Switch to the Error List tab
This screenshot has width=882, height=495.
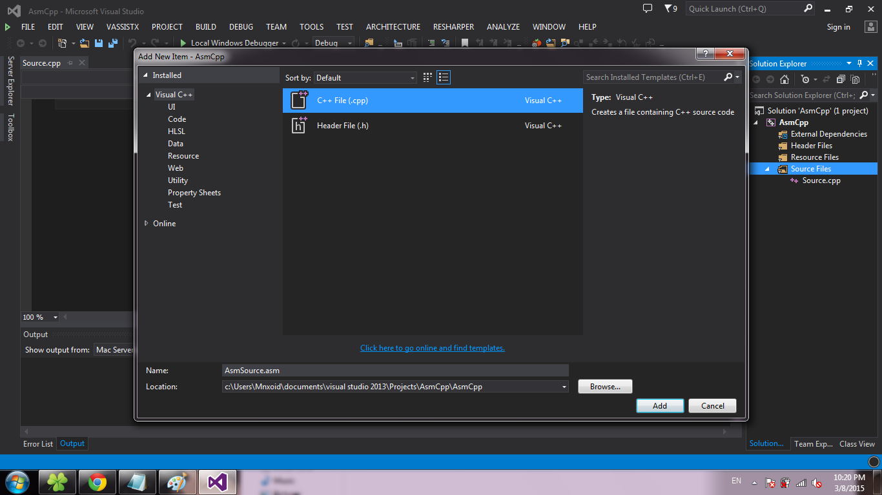[x=38, y=444]
